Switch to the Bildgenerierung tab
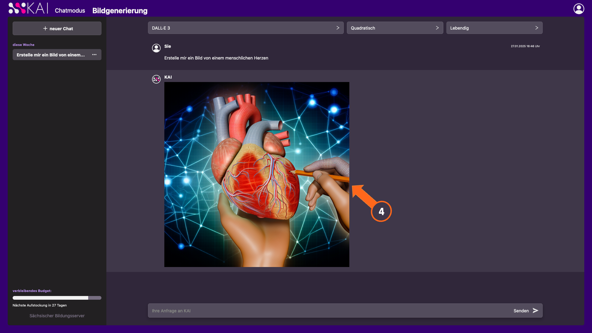 tap(120, 10)
